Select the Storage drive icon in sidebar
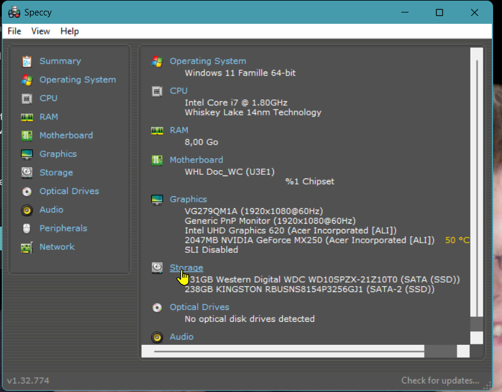 click(27, 173)
